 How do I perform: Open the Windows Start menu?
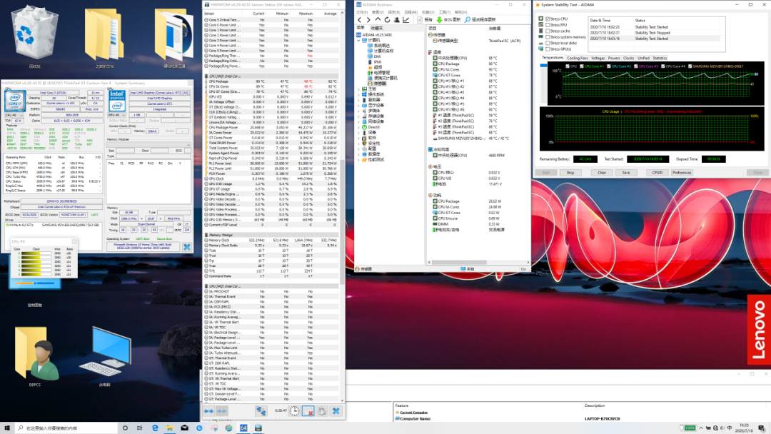pyautogui.click(x=6, y=428)
